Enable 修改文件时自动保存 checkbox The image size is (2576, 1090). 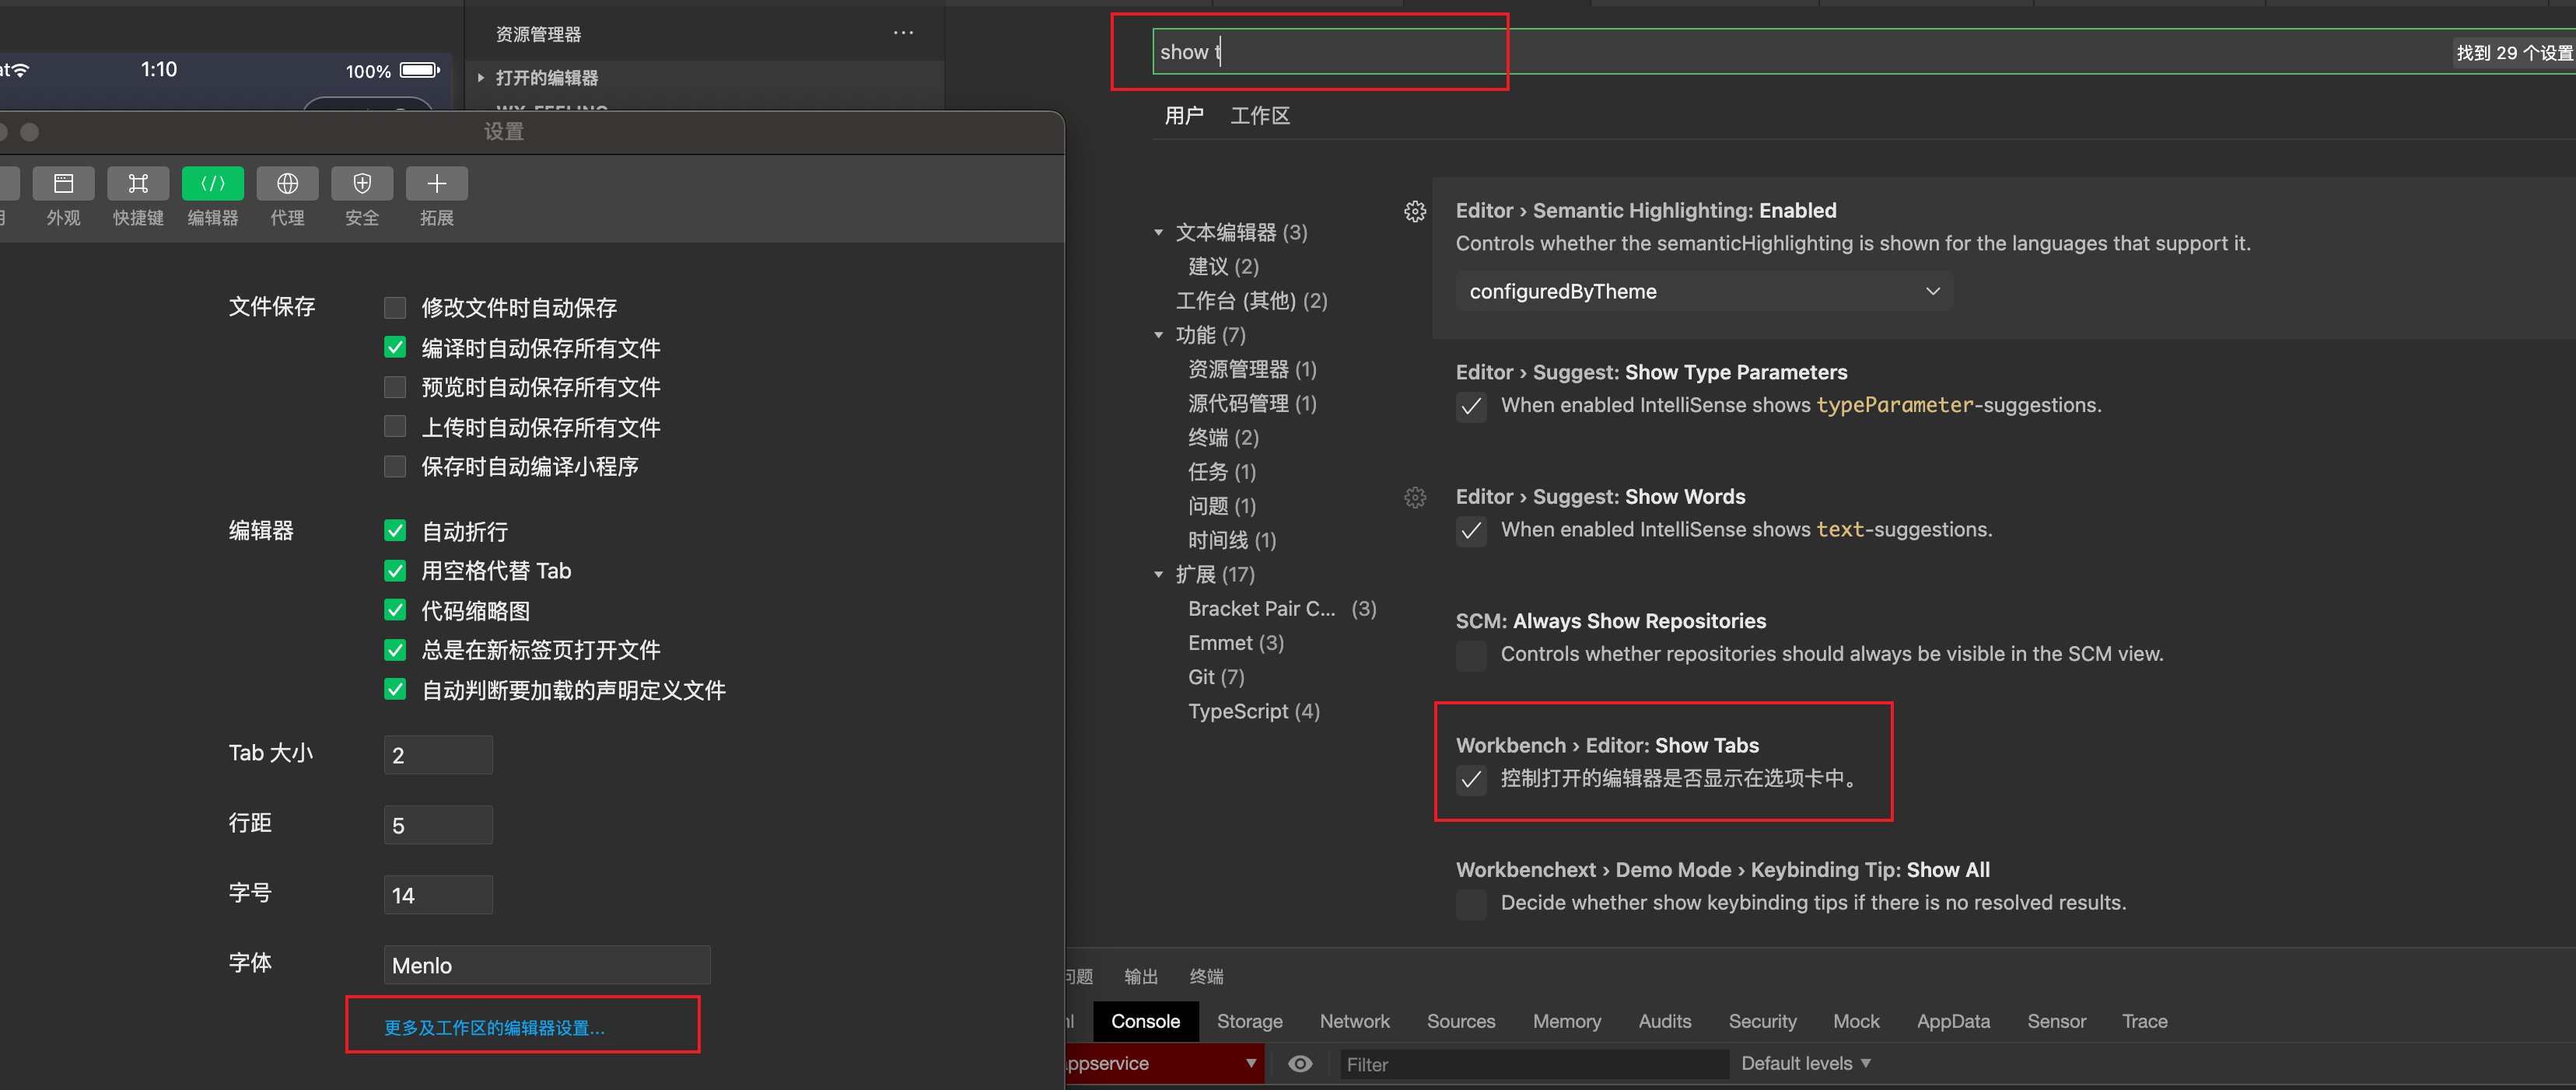[395, 308]
